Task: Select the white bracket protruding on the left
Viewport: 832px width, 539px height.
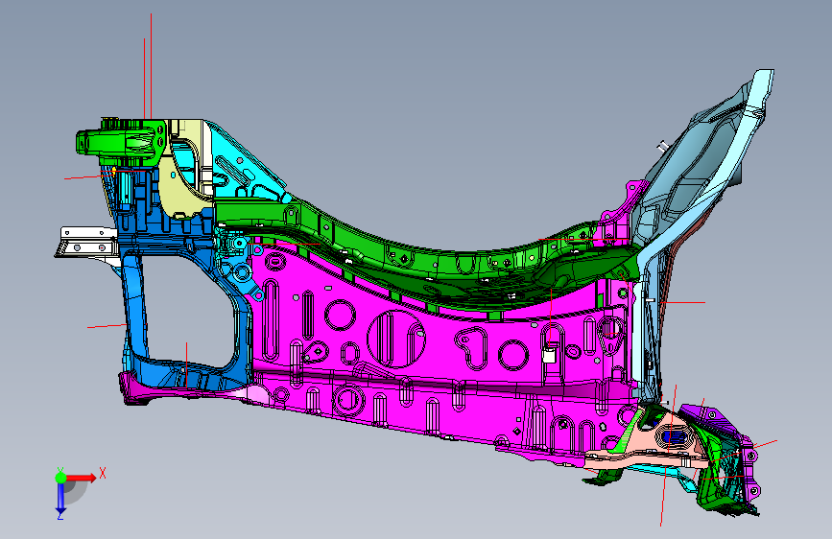Action: coord(86,243)
